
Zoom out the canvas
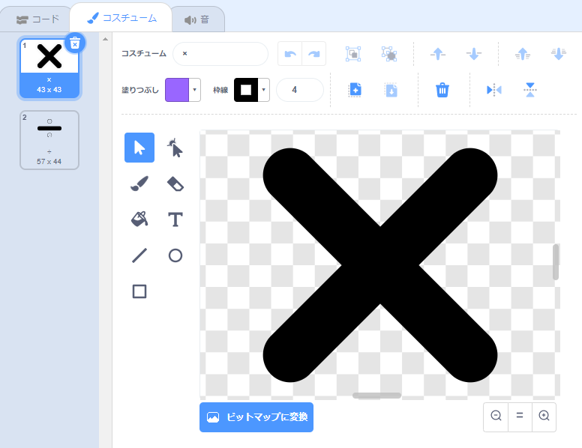(x=496, y=416)
